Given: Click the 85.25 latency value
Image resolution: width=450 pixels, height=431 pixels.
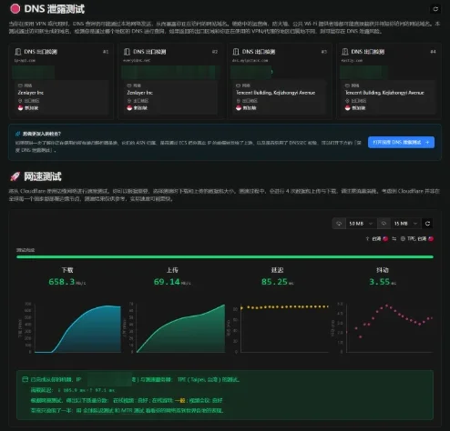Looking at the screenshot, I should click(x=274, y=282).
